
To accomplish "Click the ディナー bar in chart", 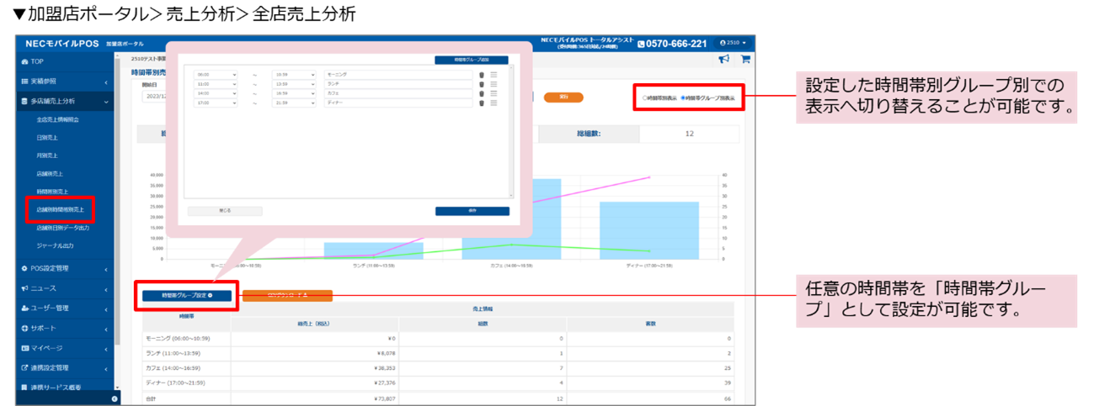I will (638, 230).
